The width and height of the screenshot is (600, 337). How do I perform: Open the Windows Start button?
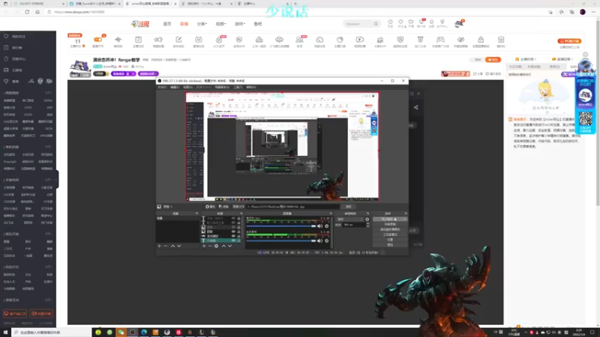point(5,333)
